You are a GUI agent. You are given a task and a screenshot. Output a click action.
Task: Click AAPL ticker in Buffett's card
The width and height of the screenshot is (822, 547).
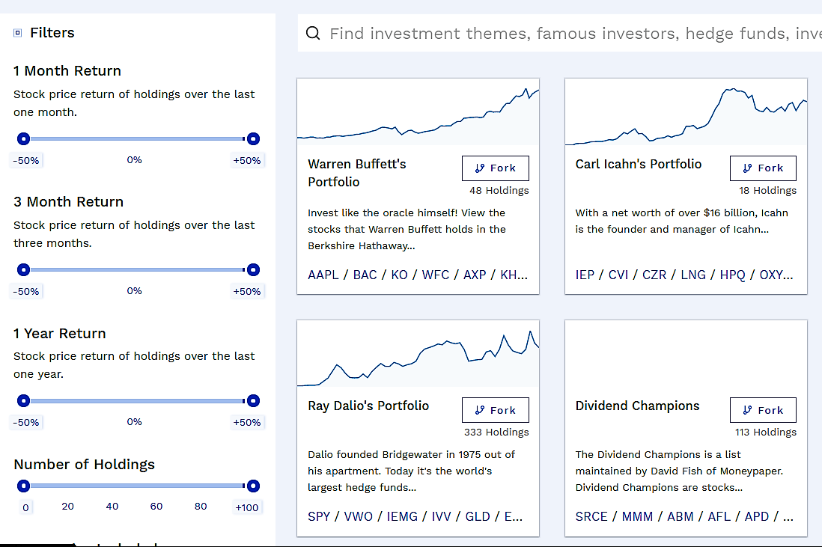click(x=323, y=275)
